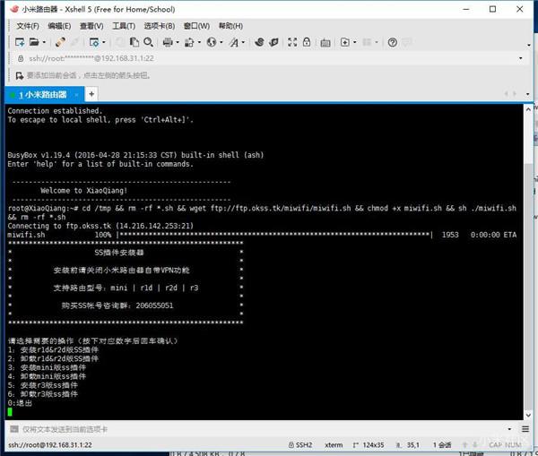Expand the new tab toolbar dropdown arrow
Image resolution: width=538 pixels, height=456 pixels.
(355, 42)
